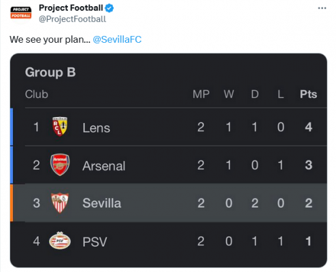Screen dimensions: 336x272
Task: Select the Arsenal team name
Action: (104, 166)
